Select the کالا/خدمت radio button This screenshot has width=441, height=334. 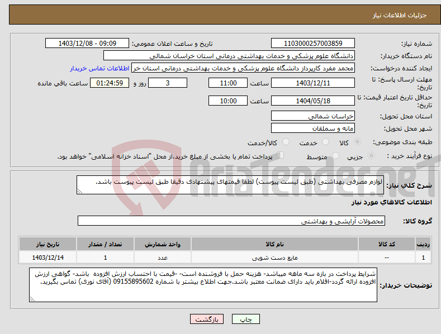point(286,142)
